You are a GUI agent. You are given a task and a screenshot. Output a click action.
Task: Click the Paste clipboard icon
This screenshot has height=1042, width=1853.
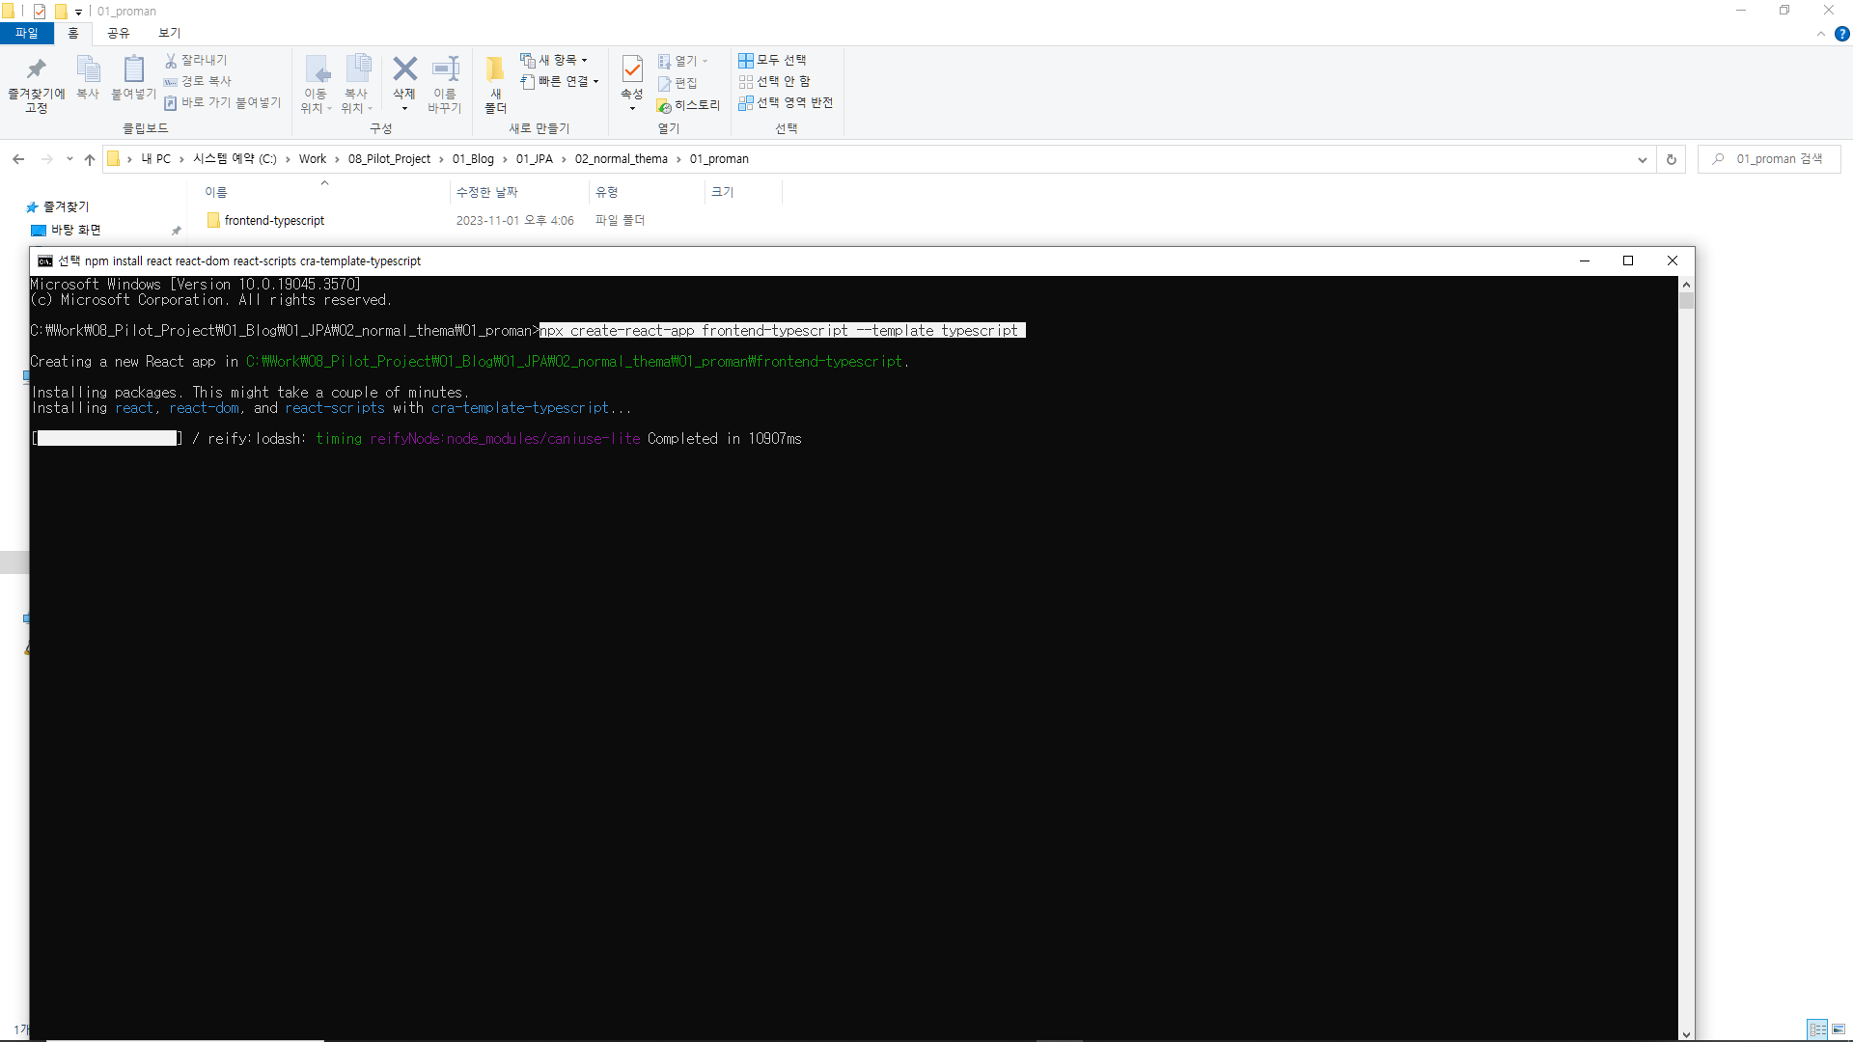pos(133,70)
